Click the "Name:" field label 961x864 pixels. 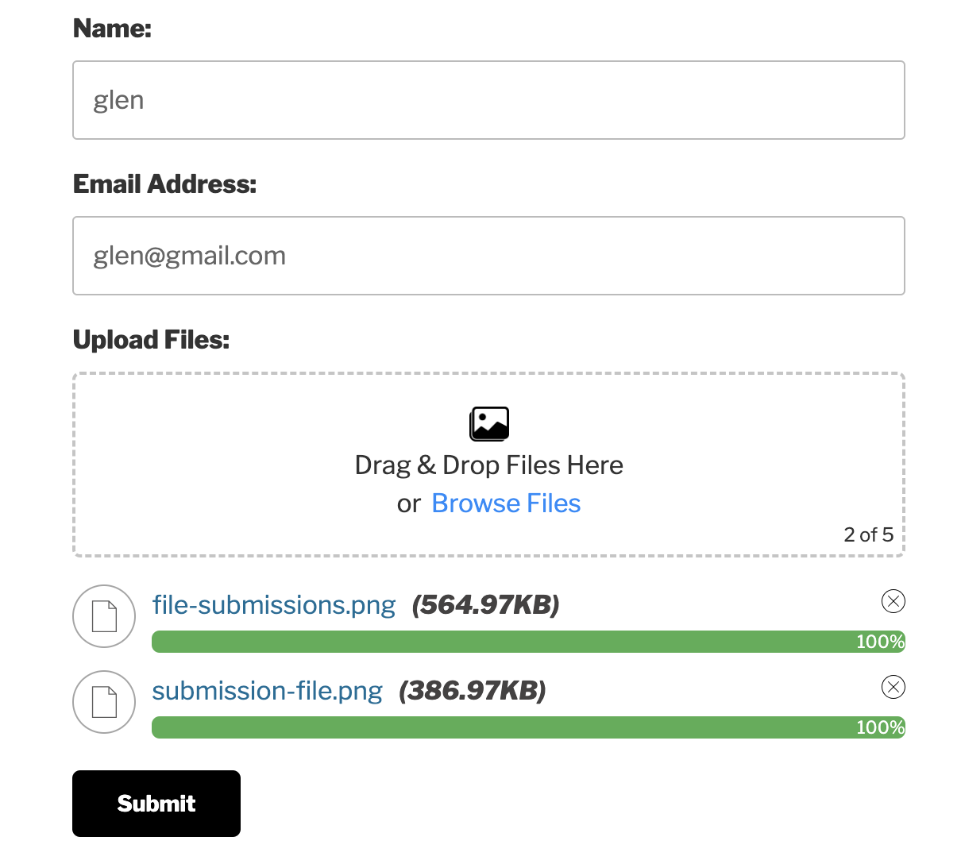112,29
